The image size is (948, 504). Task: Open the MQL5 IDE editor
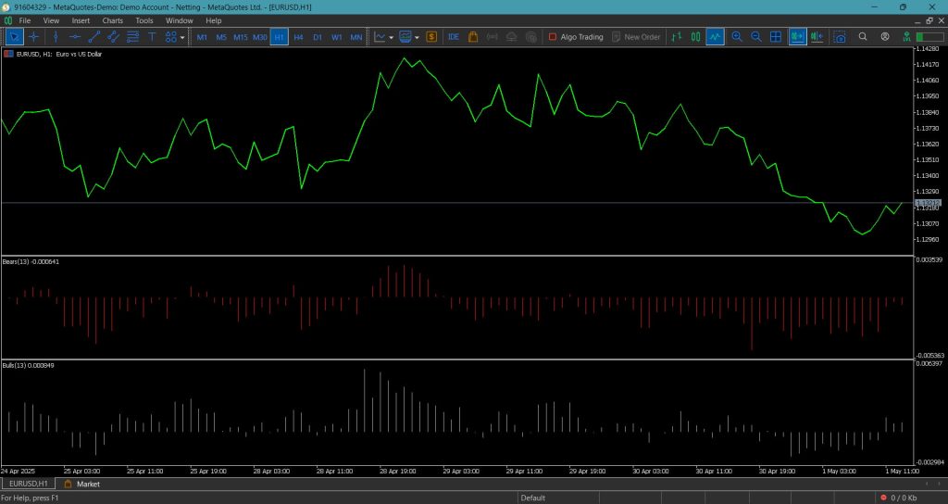coord(454,37)
